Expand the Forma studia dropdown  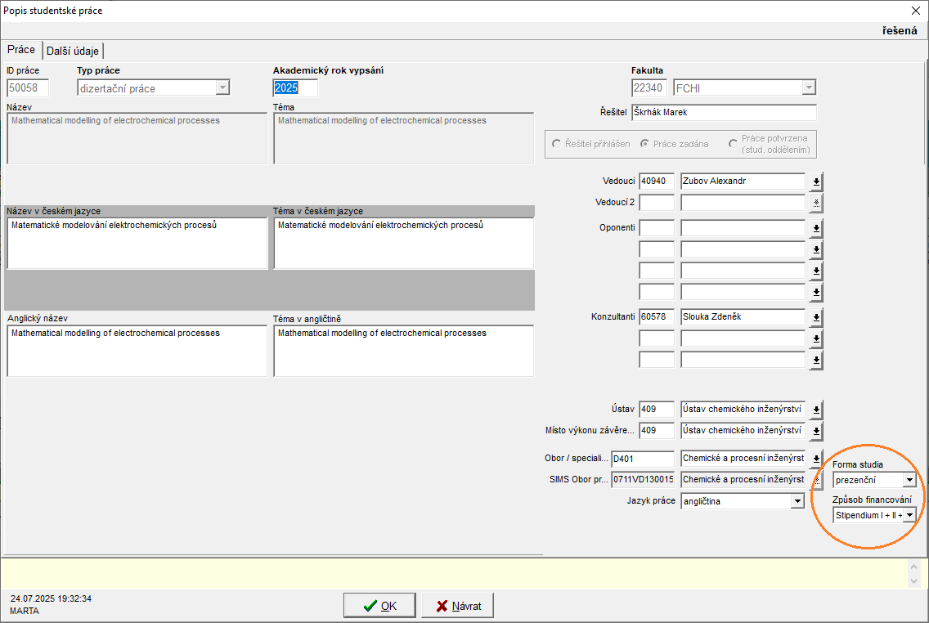909,480
